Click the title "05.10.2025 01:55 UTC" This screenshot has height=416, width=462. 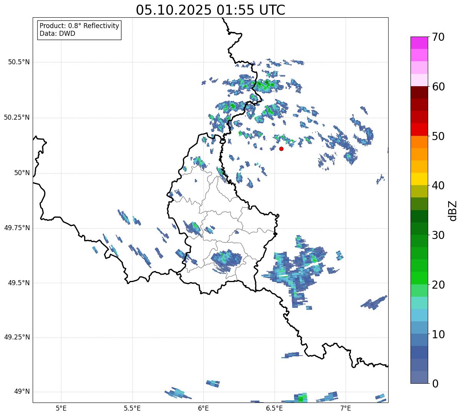[211, 10]
